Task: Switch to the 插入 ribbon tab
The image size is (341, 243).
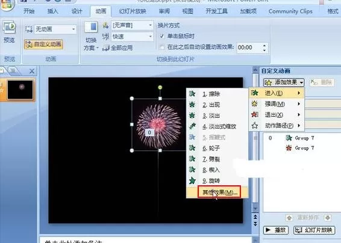Action: coord(53,11)
